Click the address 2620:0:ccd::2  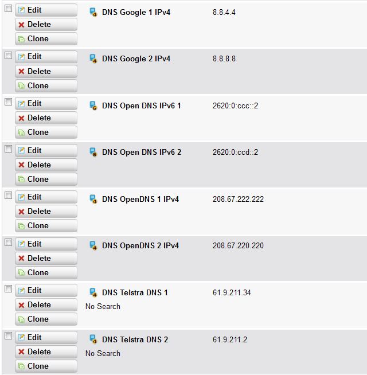click(236, 152)
